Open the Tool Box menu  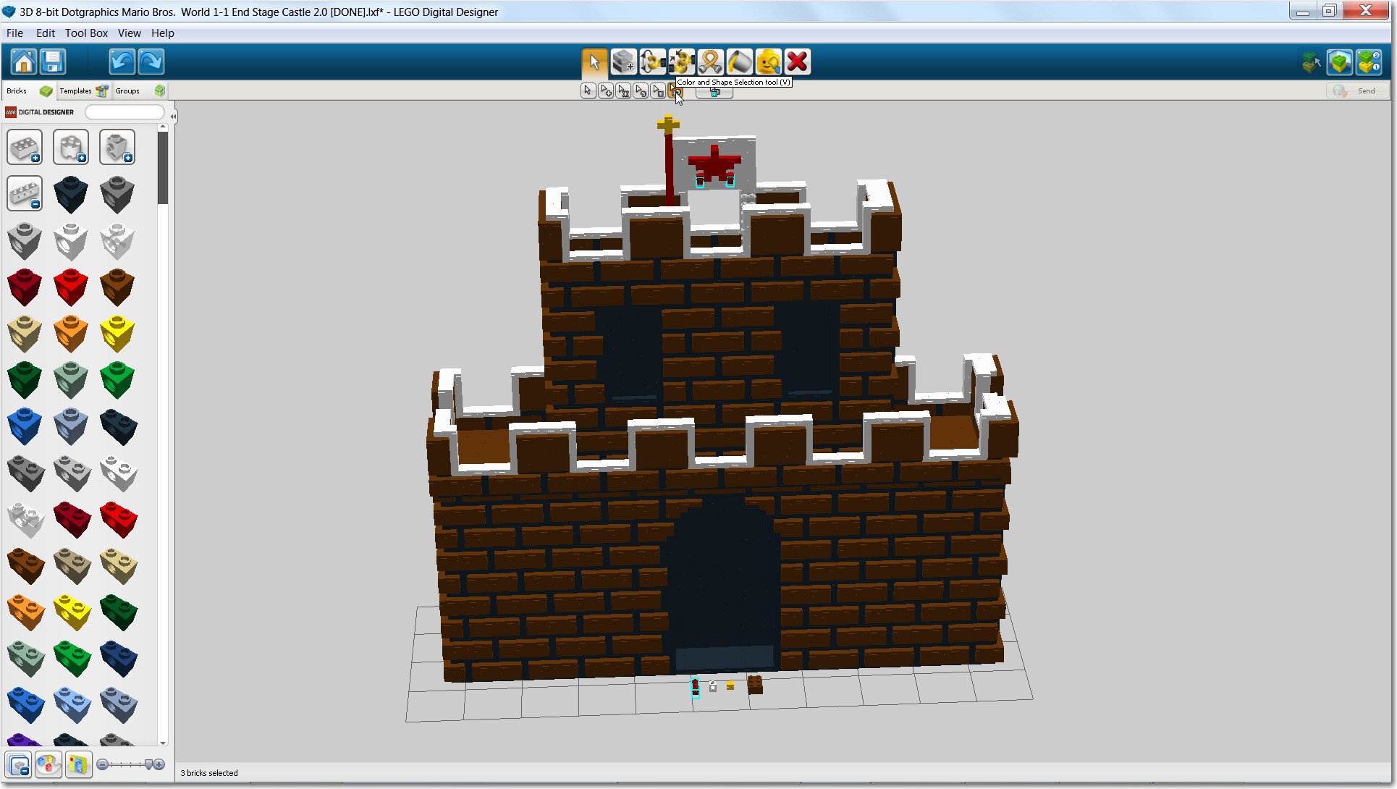pyautogui.click(x=86, y=33)
